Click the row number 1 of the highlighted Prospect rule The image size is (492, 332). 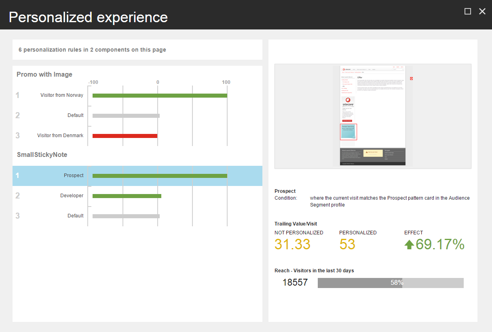pos(17,175)
